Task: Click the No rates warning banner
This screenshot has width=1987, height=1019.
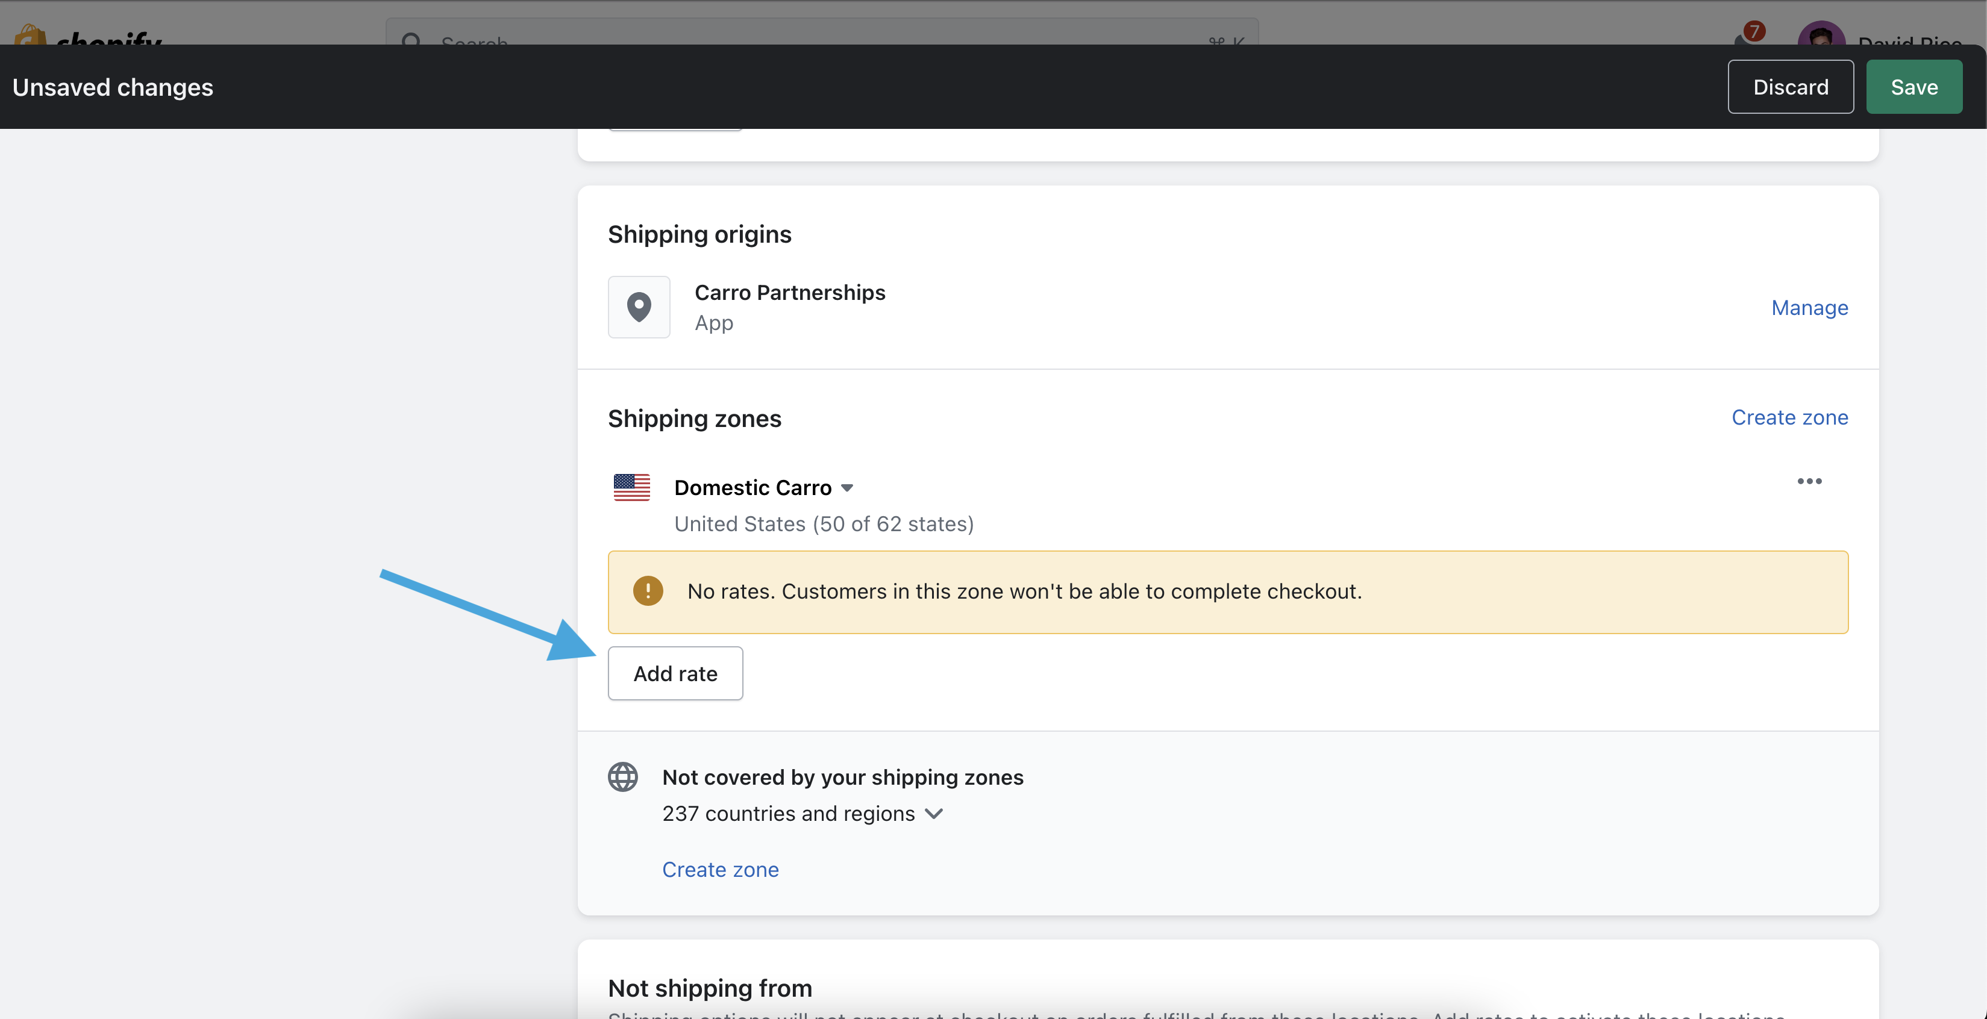Action: tap(1227, 592)
